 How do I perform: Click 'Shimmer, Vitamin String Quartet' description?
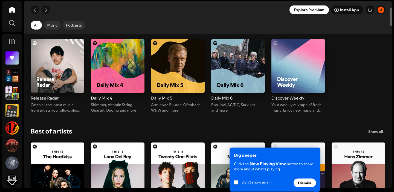114,107
